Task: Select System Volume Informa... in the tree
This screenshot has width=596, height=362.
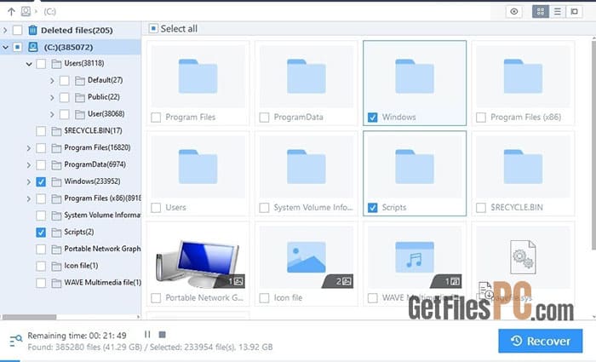Action: tap(102, 215)
